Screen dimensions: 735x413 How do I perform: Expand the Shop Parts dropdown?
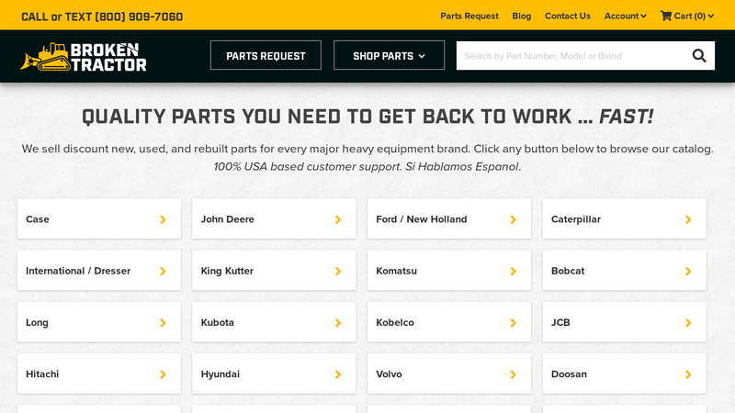click(x=389, y=56)
